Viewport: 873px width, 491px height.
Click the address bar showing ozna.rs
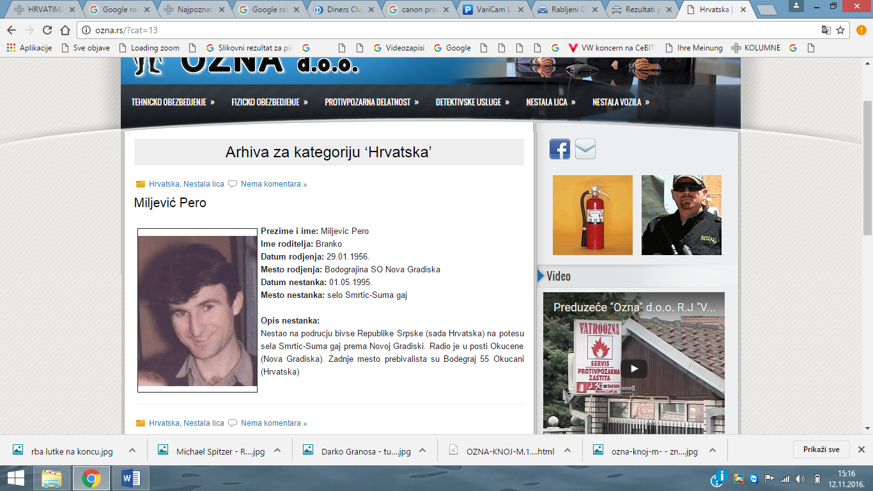pyautogui.click(x=447, y=30)
